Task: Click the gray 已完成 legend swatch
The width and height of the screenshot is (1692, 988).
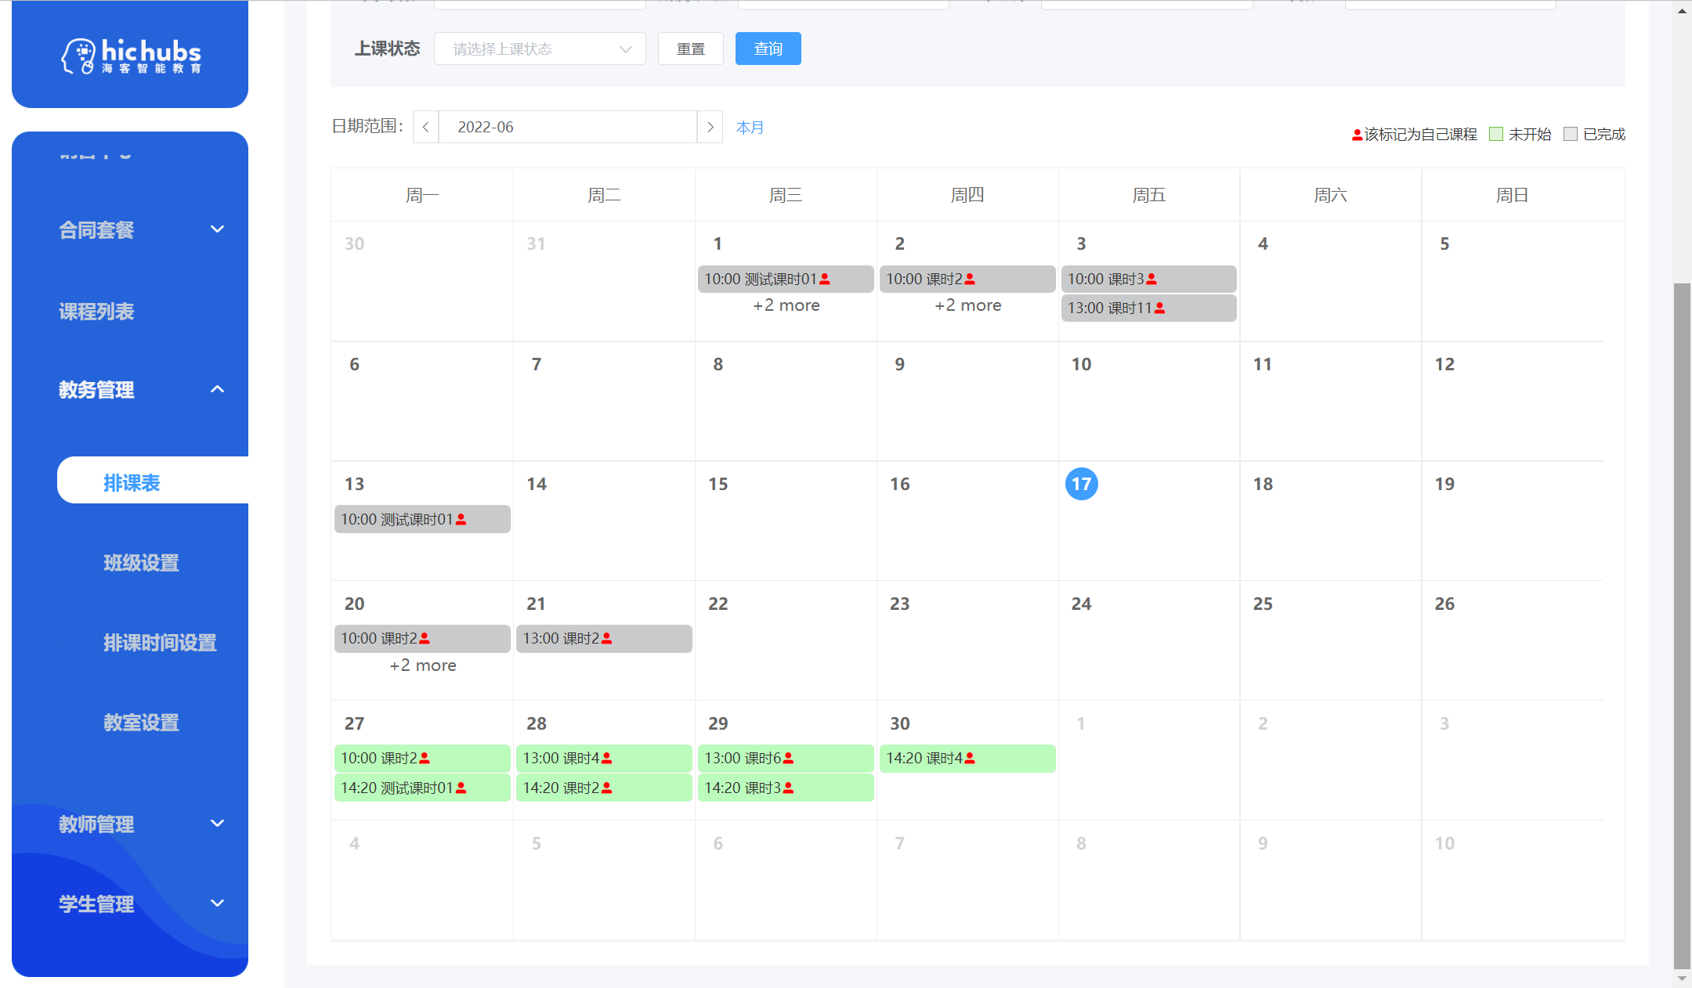Action: point(1570,134)
